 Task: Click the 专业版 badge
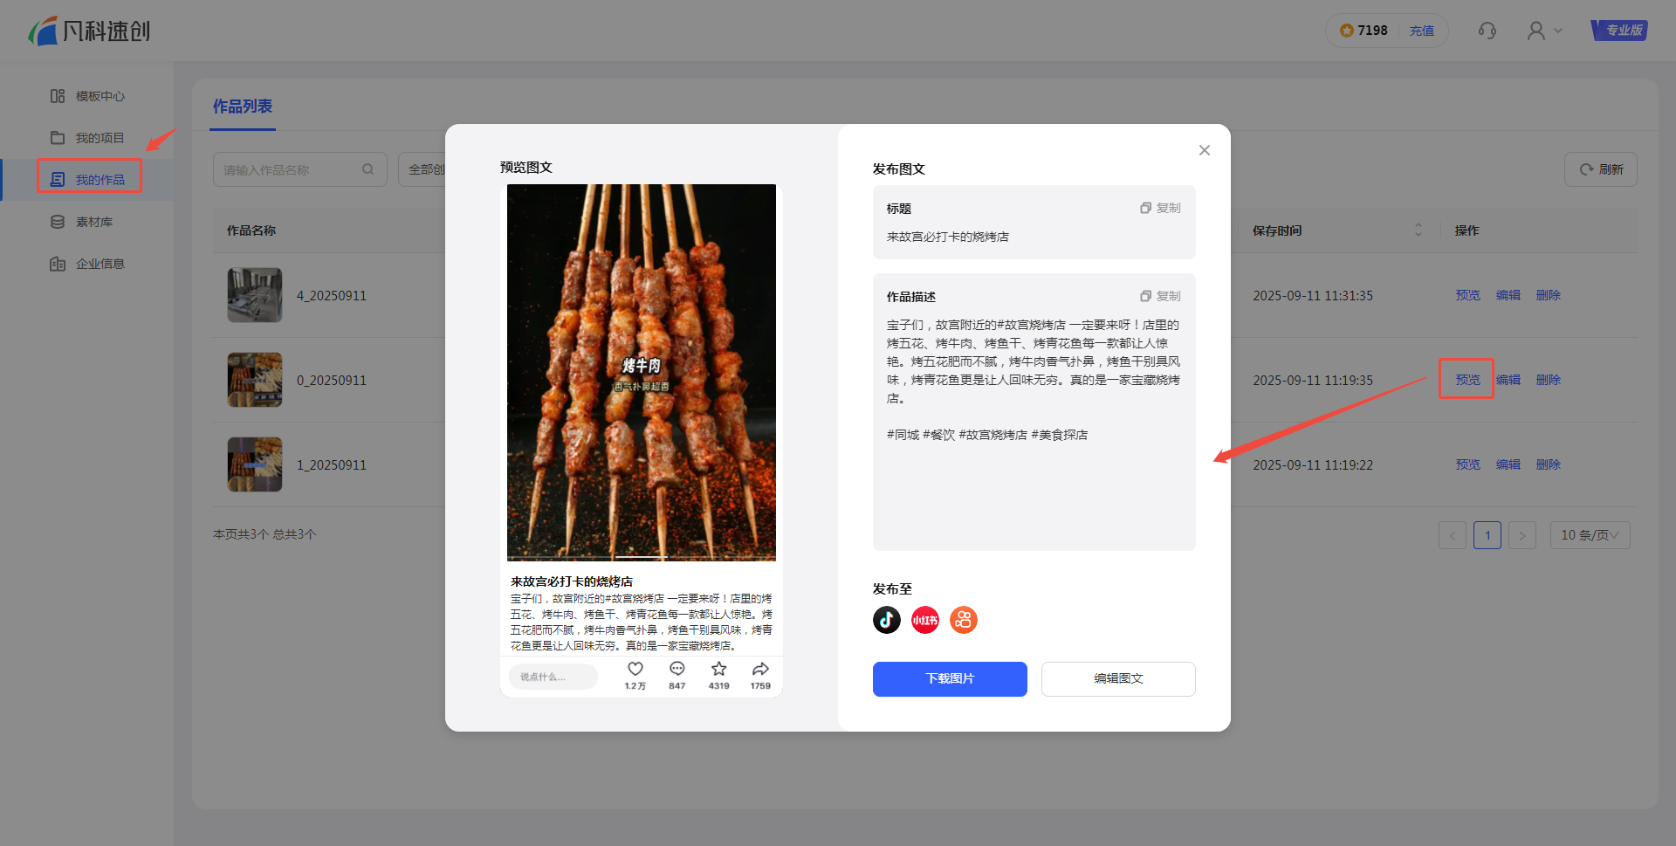1619,31
